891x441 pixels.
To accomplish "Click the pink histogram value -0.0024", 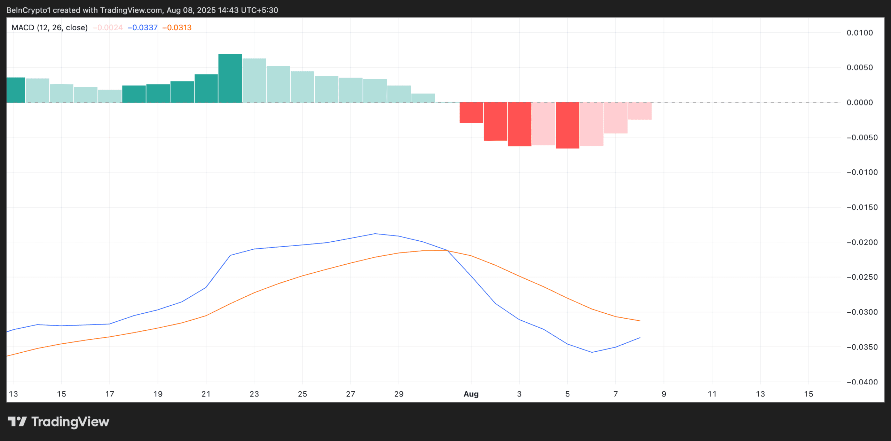I will [x=108, y=27].
